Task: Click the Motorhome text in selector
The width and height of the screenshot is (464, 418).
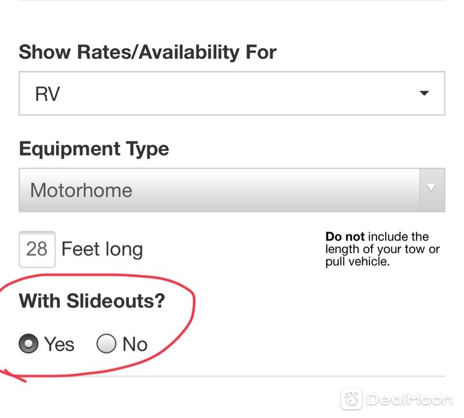Action: coord(81,190)
